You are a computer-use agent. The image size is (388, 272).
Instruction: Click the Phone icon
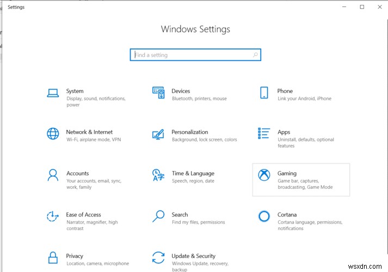(x=264, y=92)
